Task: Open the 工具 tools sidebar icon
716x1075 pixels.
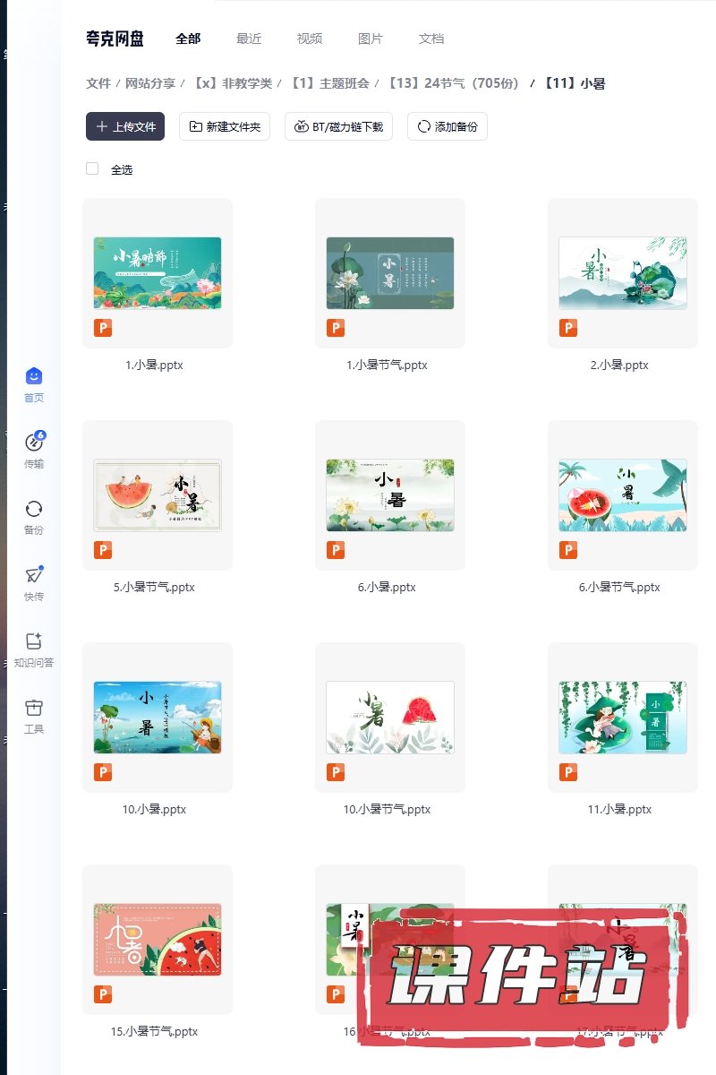Action: coord(34,708)
